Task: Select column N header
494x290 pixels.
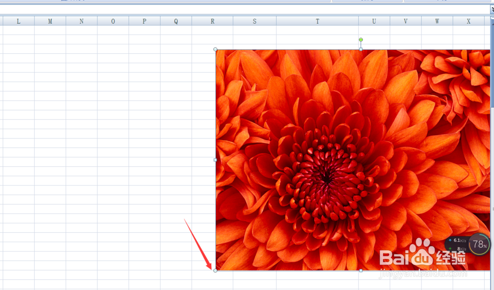Action: 82,21
